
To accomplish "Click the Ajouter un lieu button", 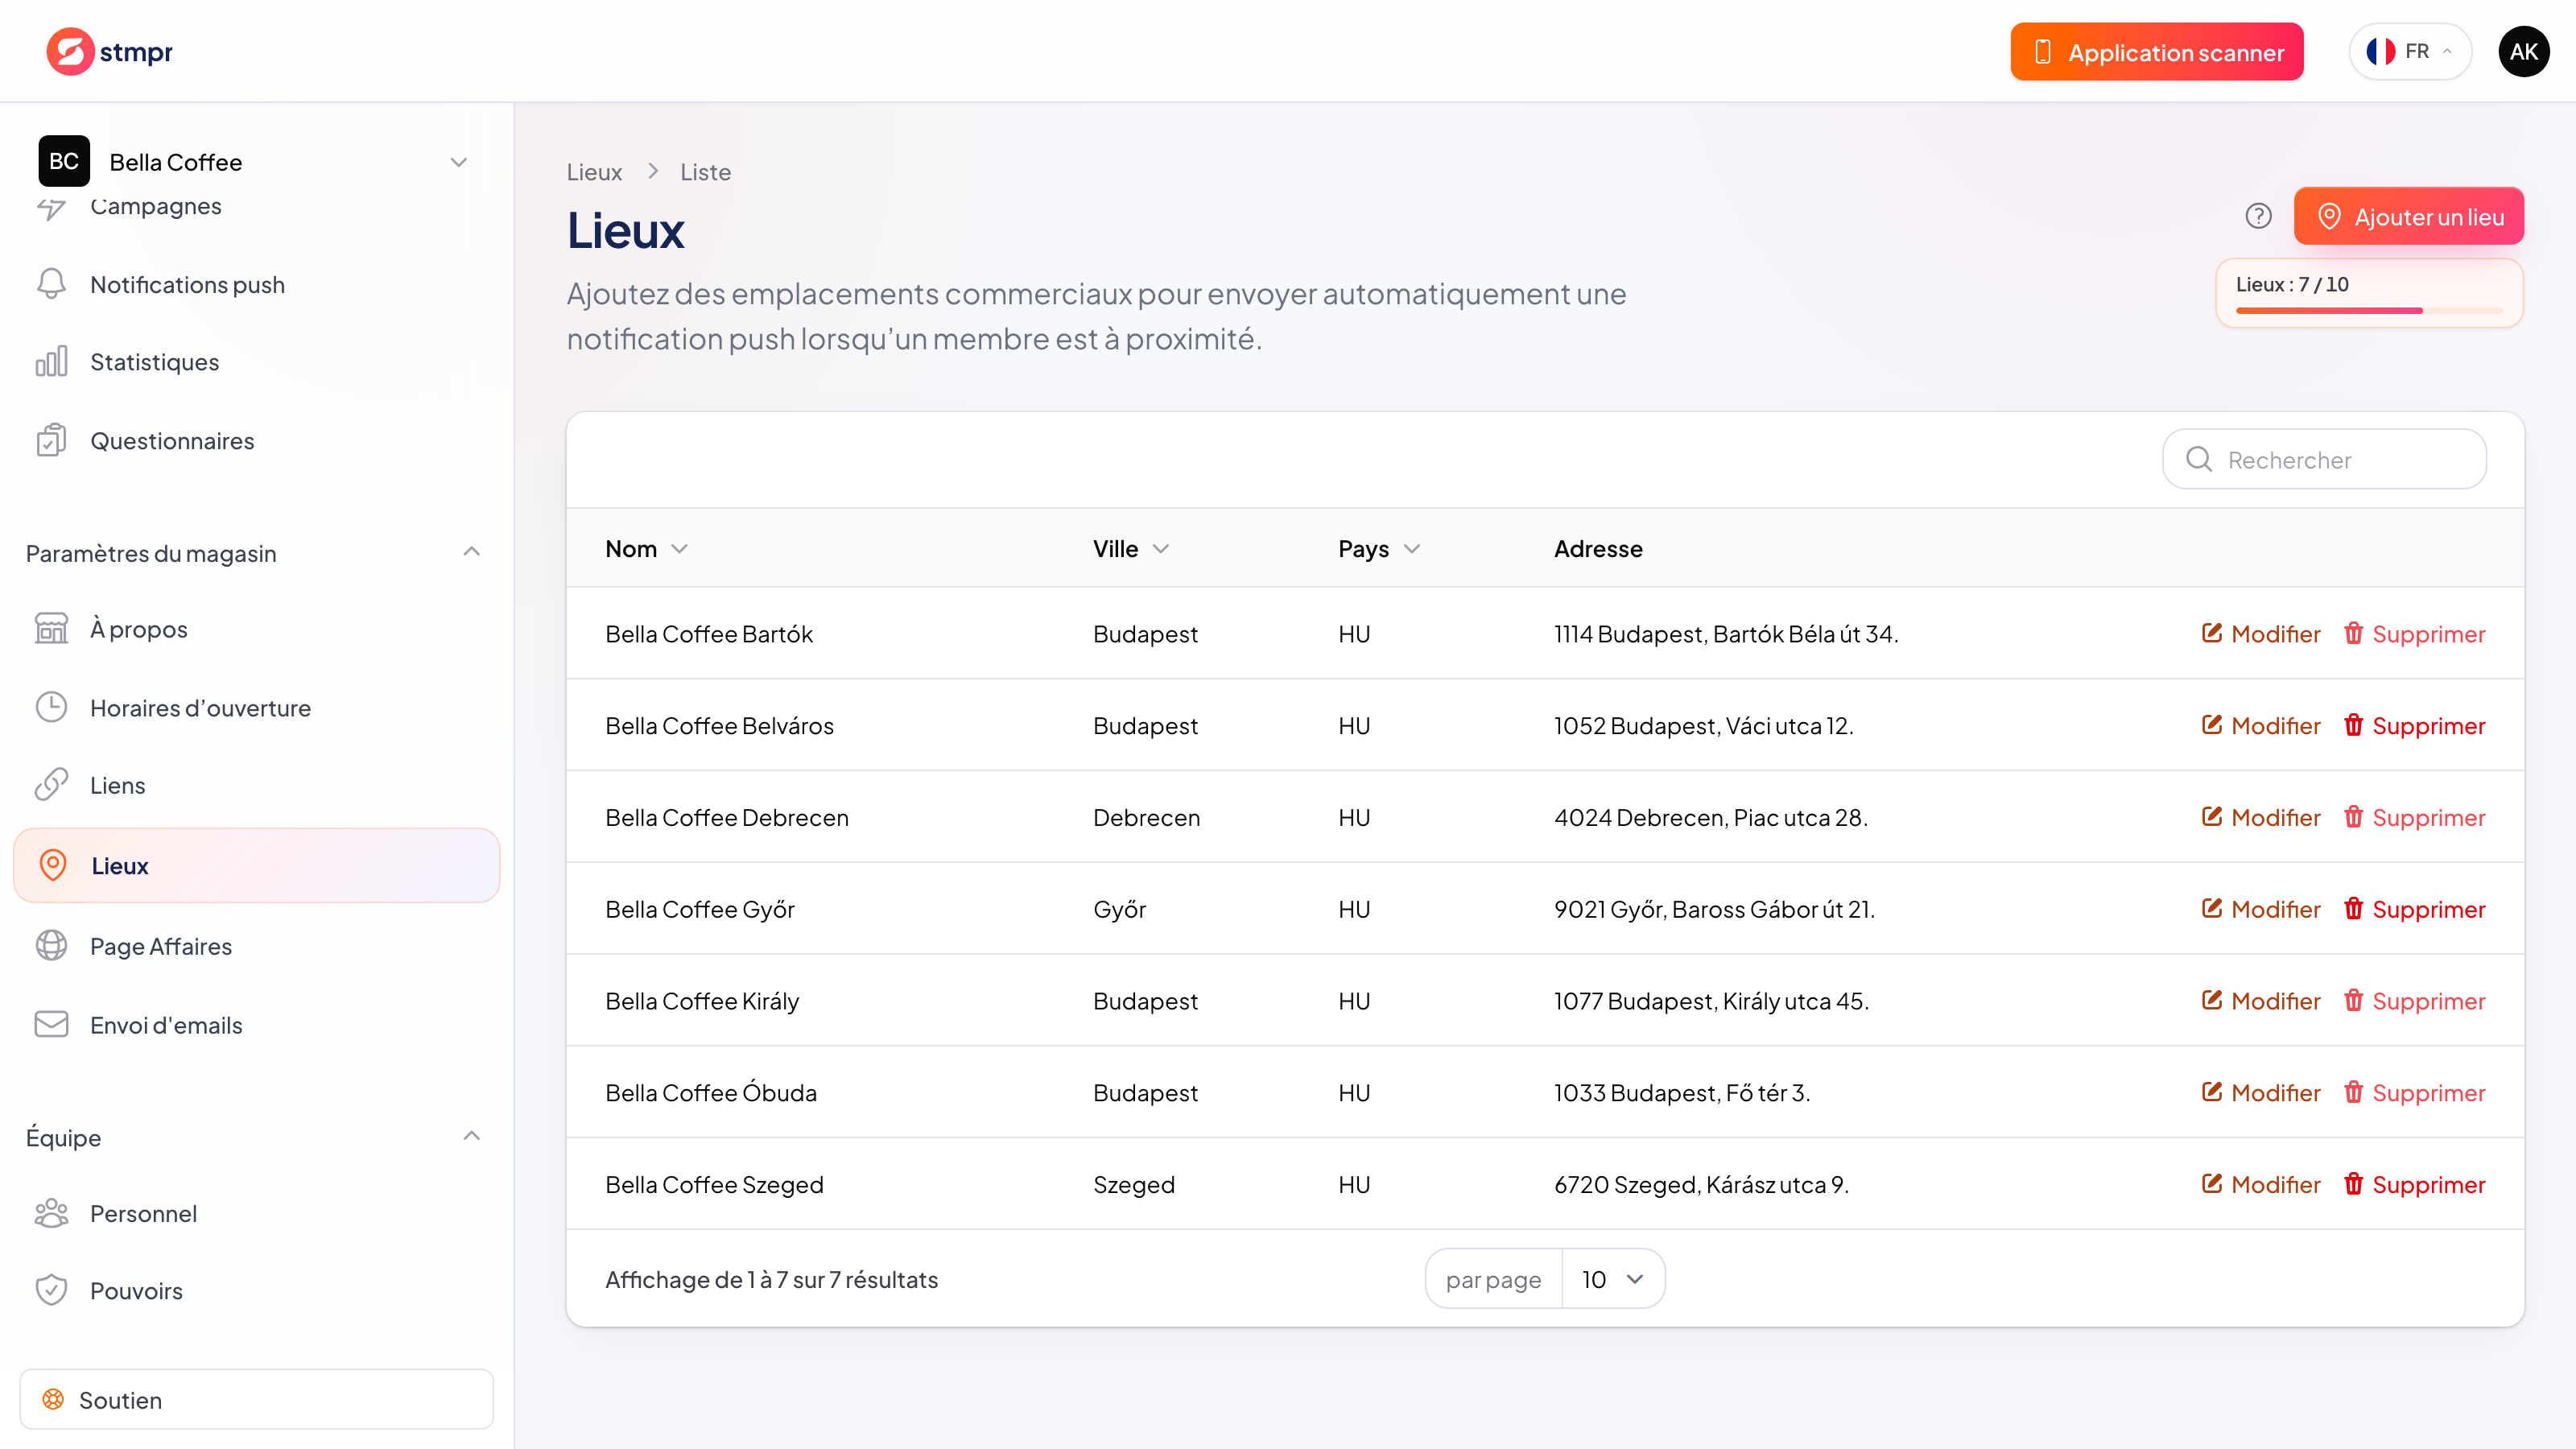I will click(x=2408, y=216).
